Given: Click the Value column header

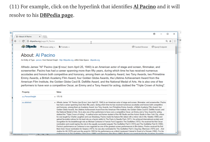Looking at the screenshot, I should 59,92.
